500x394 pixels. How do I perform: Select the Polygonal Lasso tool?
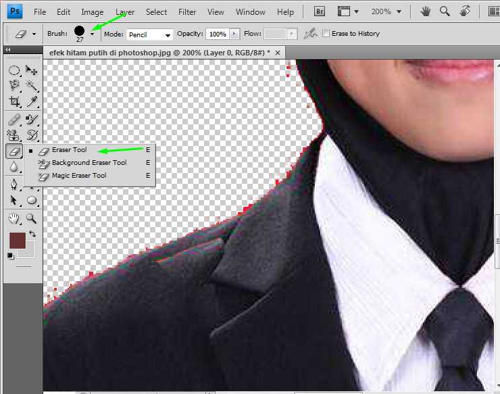pyautogui.click(x=14, y=86)
